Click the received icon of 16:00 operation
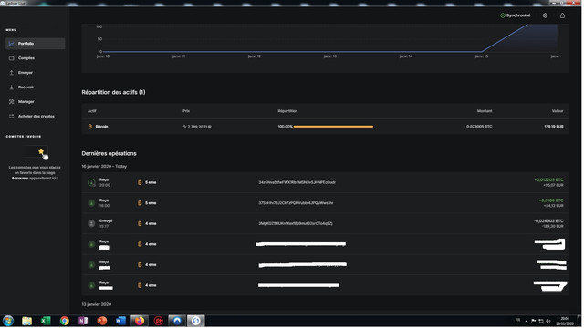 (x=91, y=203)
